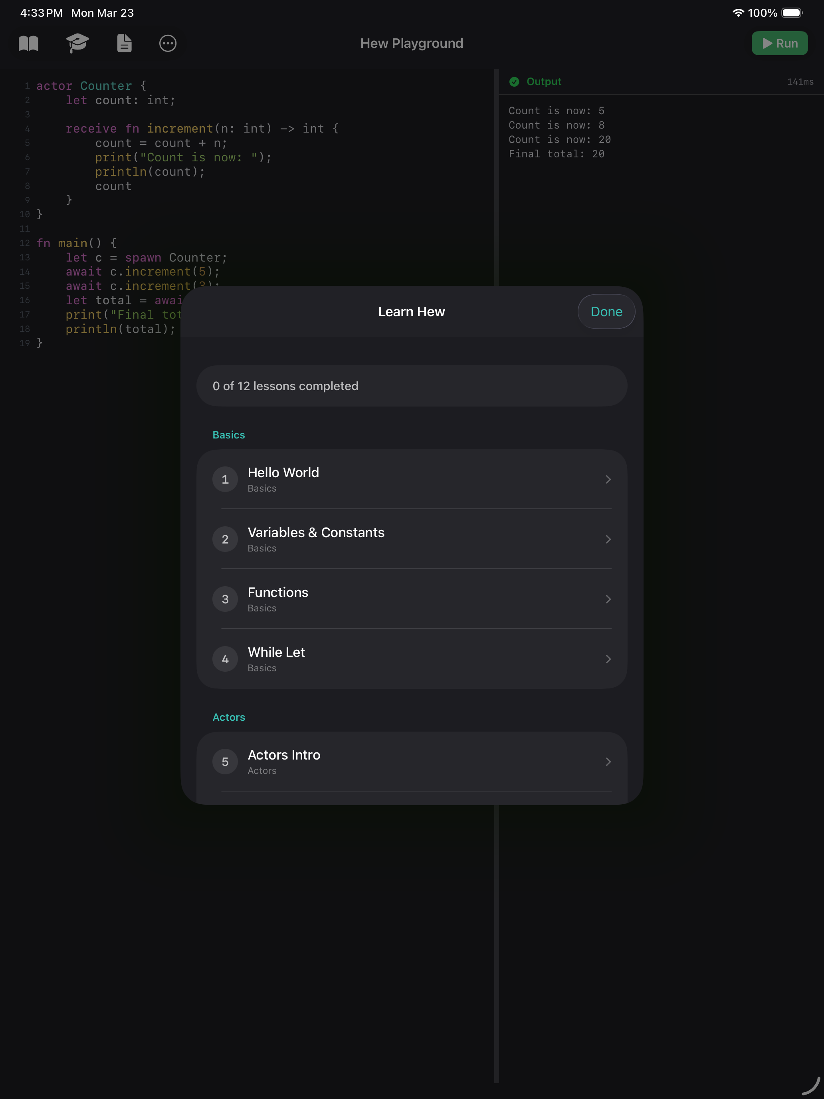
Task: Click code line 'count = count + n;'
Action: point(161,143)
